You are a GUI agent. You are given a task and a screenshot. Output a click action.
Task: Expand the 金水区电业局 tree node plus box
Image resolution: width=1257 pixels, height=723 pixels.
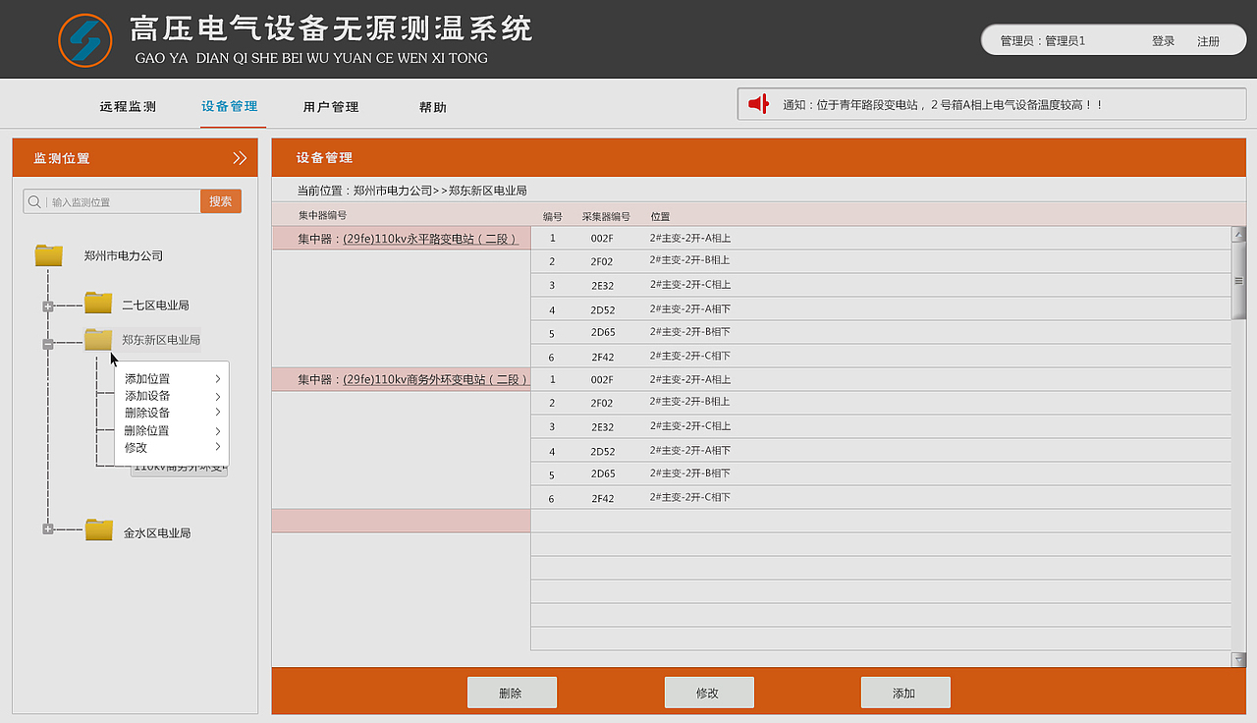pyautogui.click(x=48, y=528)
